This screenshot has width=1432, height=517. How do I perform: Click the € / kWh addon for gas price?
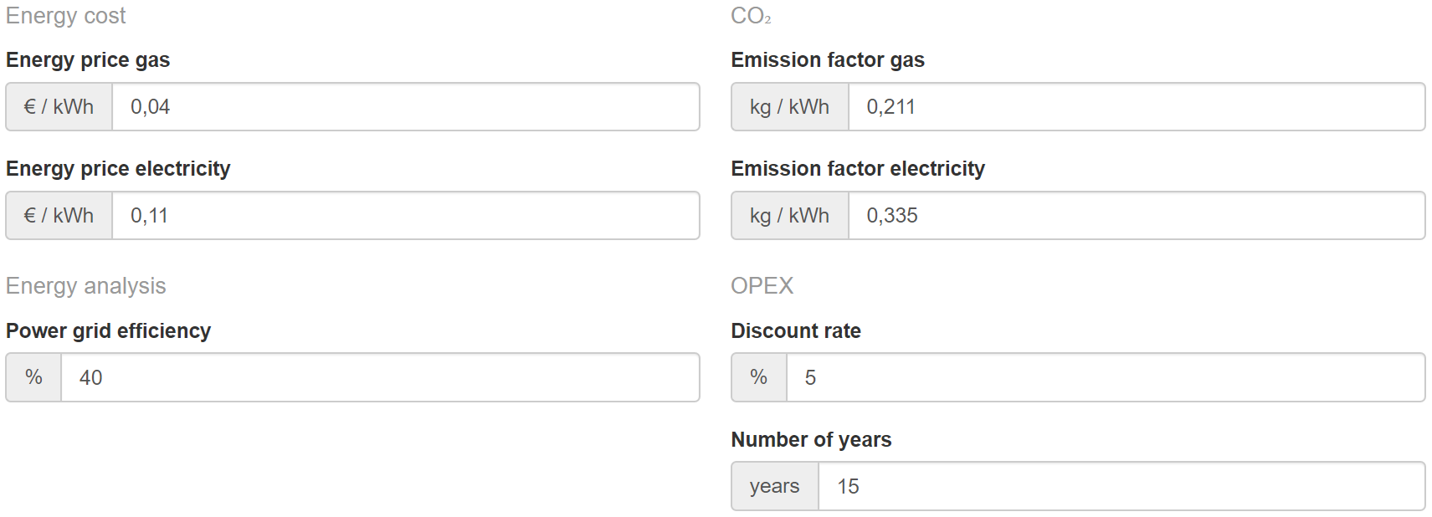tap(59, 107)
